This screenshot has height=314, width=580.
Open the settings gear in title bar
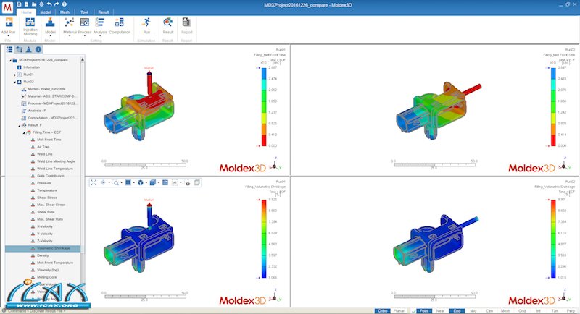point(41,4)
